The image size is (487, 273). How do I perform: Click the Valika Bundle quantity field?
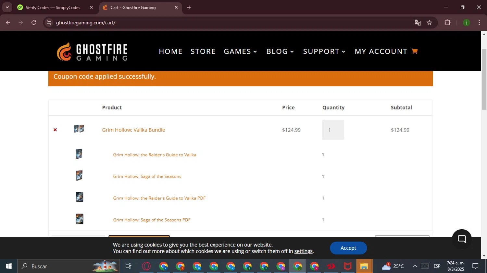(x=333, y=130)
